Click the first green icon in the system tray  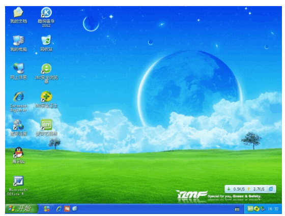(250, 209)
